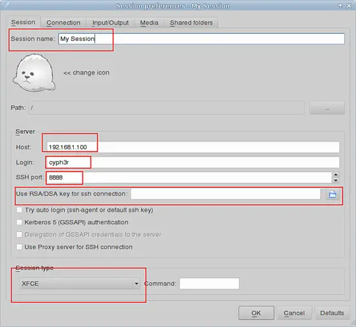Click the 'Path:' label
The width and height of the screenshot is (356, 327).
18,107
